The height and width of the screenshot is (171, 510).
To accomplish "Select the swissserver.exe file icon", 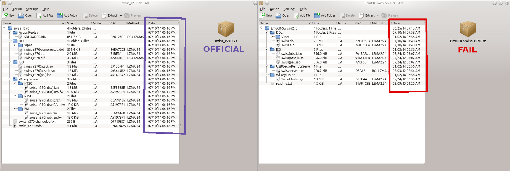I will (278, 71).
